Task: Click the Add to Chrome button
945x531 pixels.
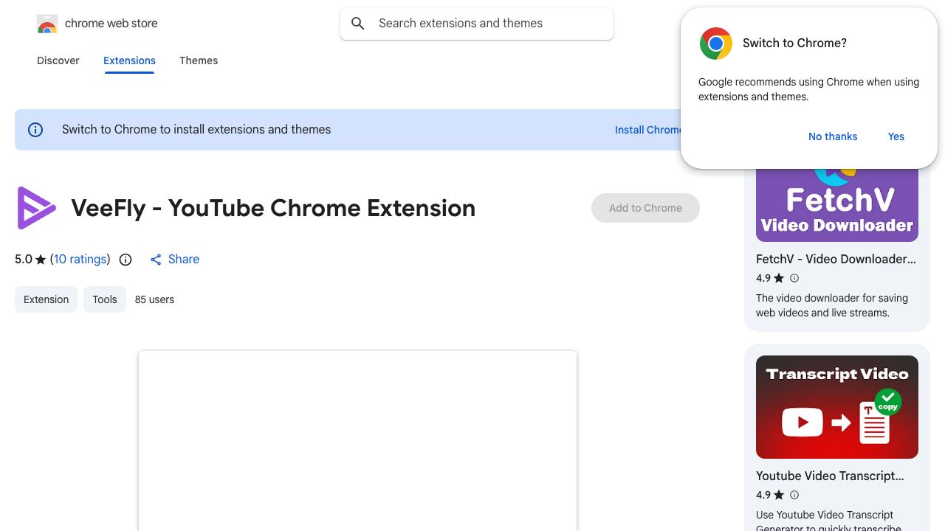Action: click(645, 208)
